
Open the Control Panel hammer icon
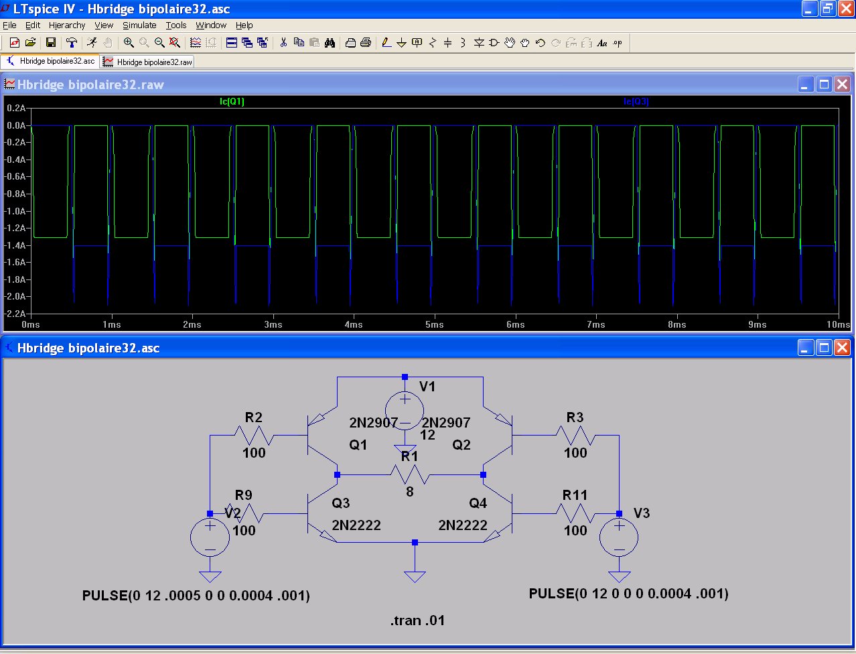(x=72, y=43)
